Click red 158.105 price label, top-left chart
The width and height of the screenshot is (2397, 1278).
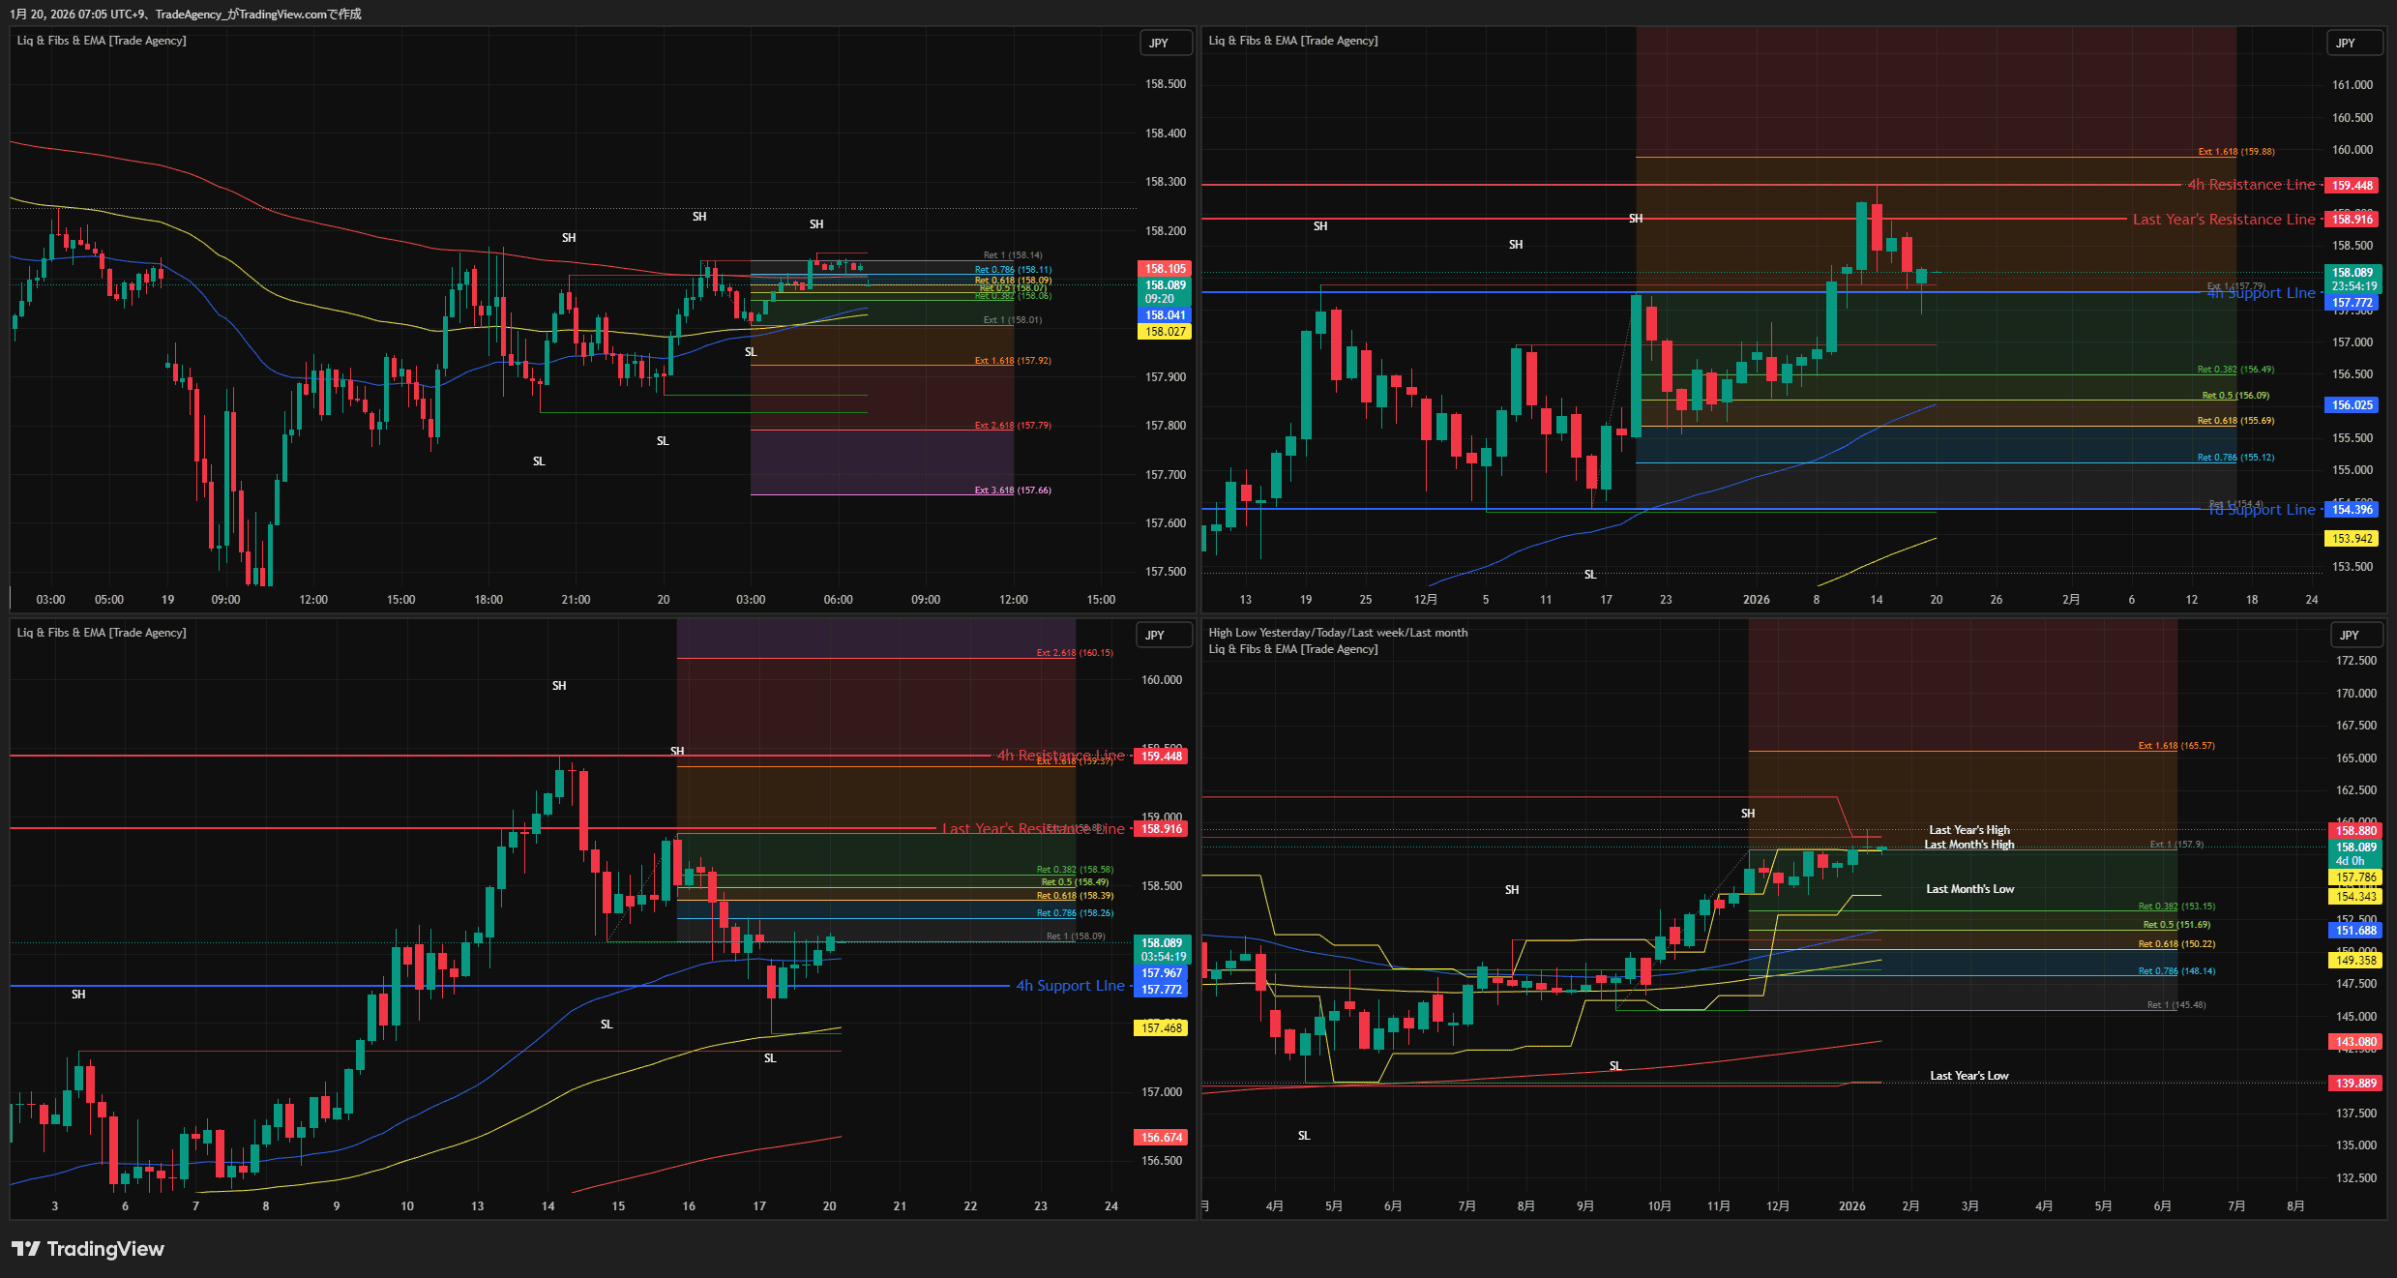point(1166,269)
